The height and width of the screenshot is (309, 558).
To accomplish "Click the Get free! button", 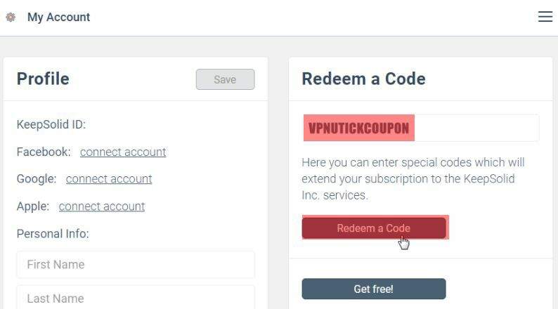I will (x=374, y=289).
